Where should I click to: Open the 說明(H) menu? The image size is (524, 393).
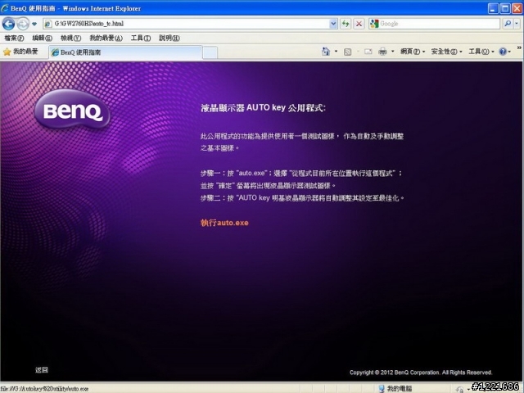click(169, 38)
